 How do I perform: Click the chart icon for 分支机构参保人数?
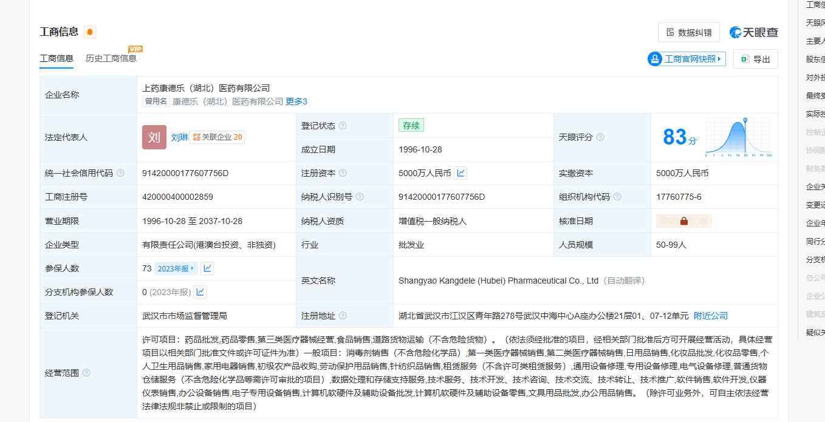200,292
